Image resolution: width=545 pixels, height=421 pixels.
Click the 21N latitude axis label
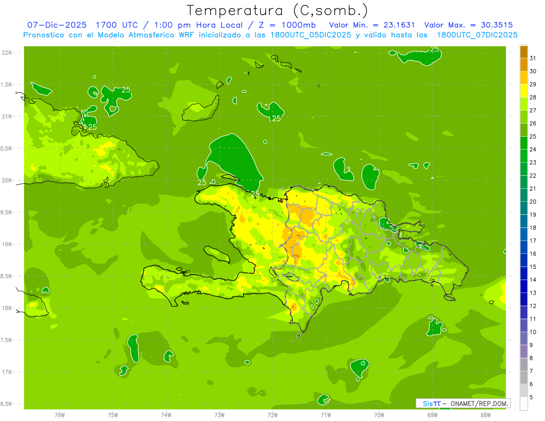pyautogui.click(x=8, y=117)
